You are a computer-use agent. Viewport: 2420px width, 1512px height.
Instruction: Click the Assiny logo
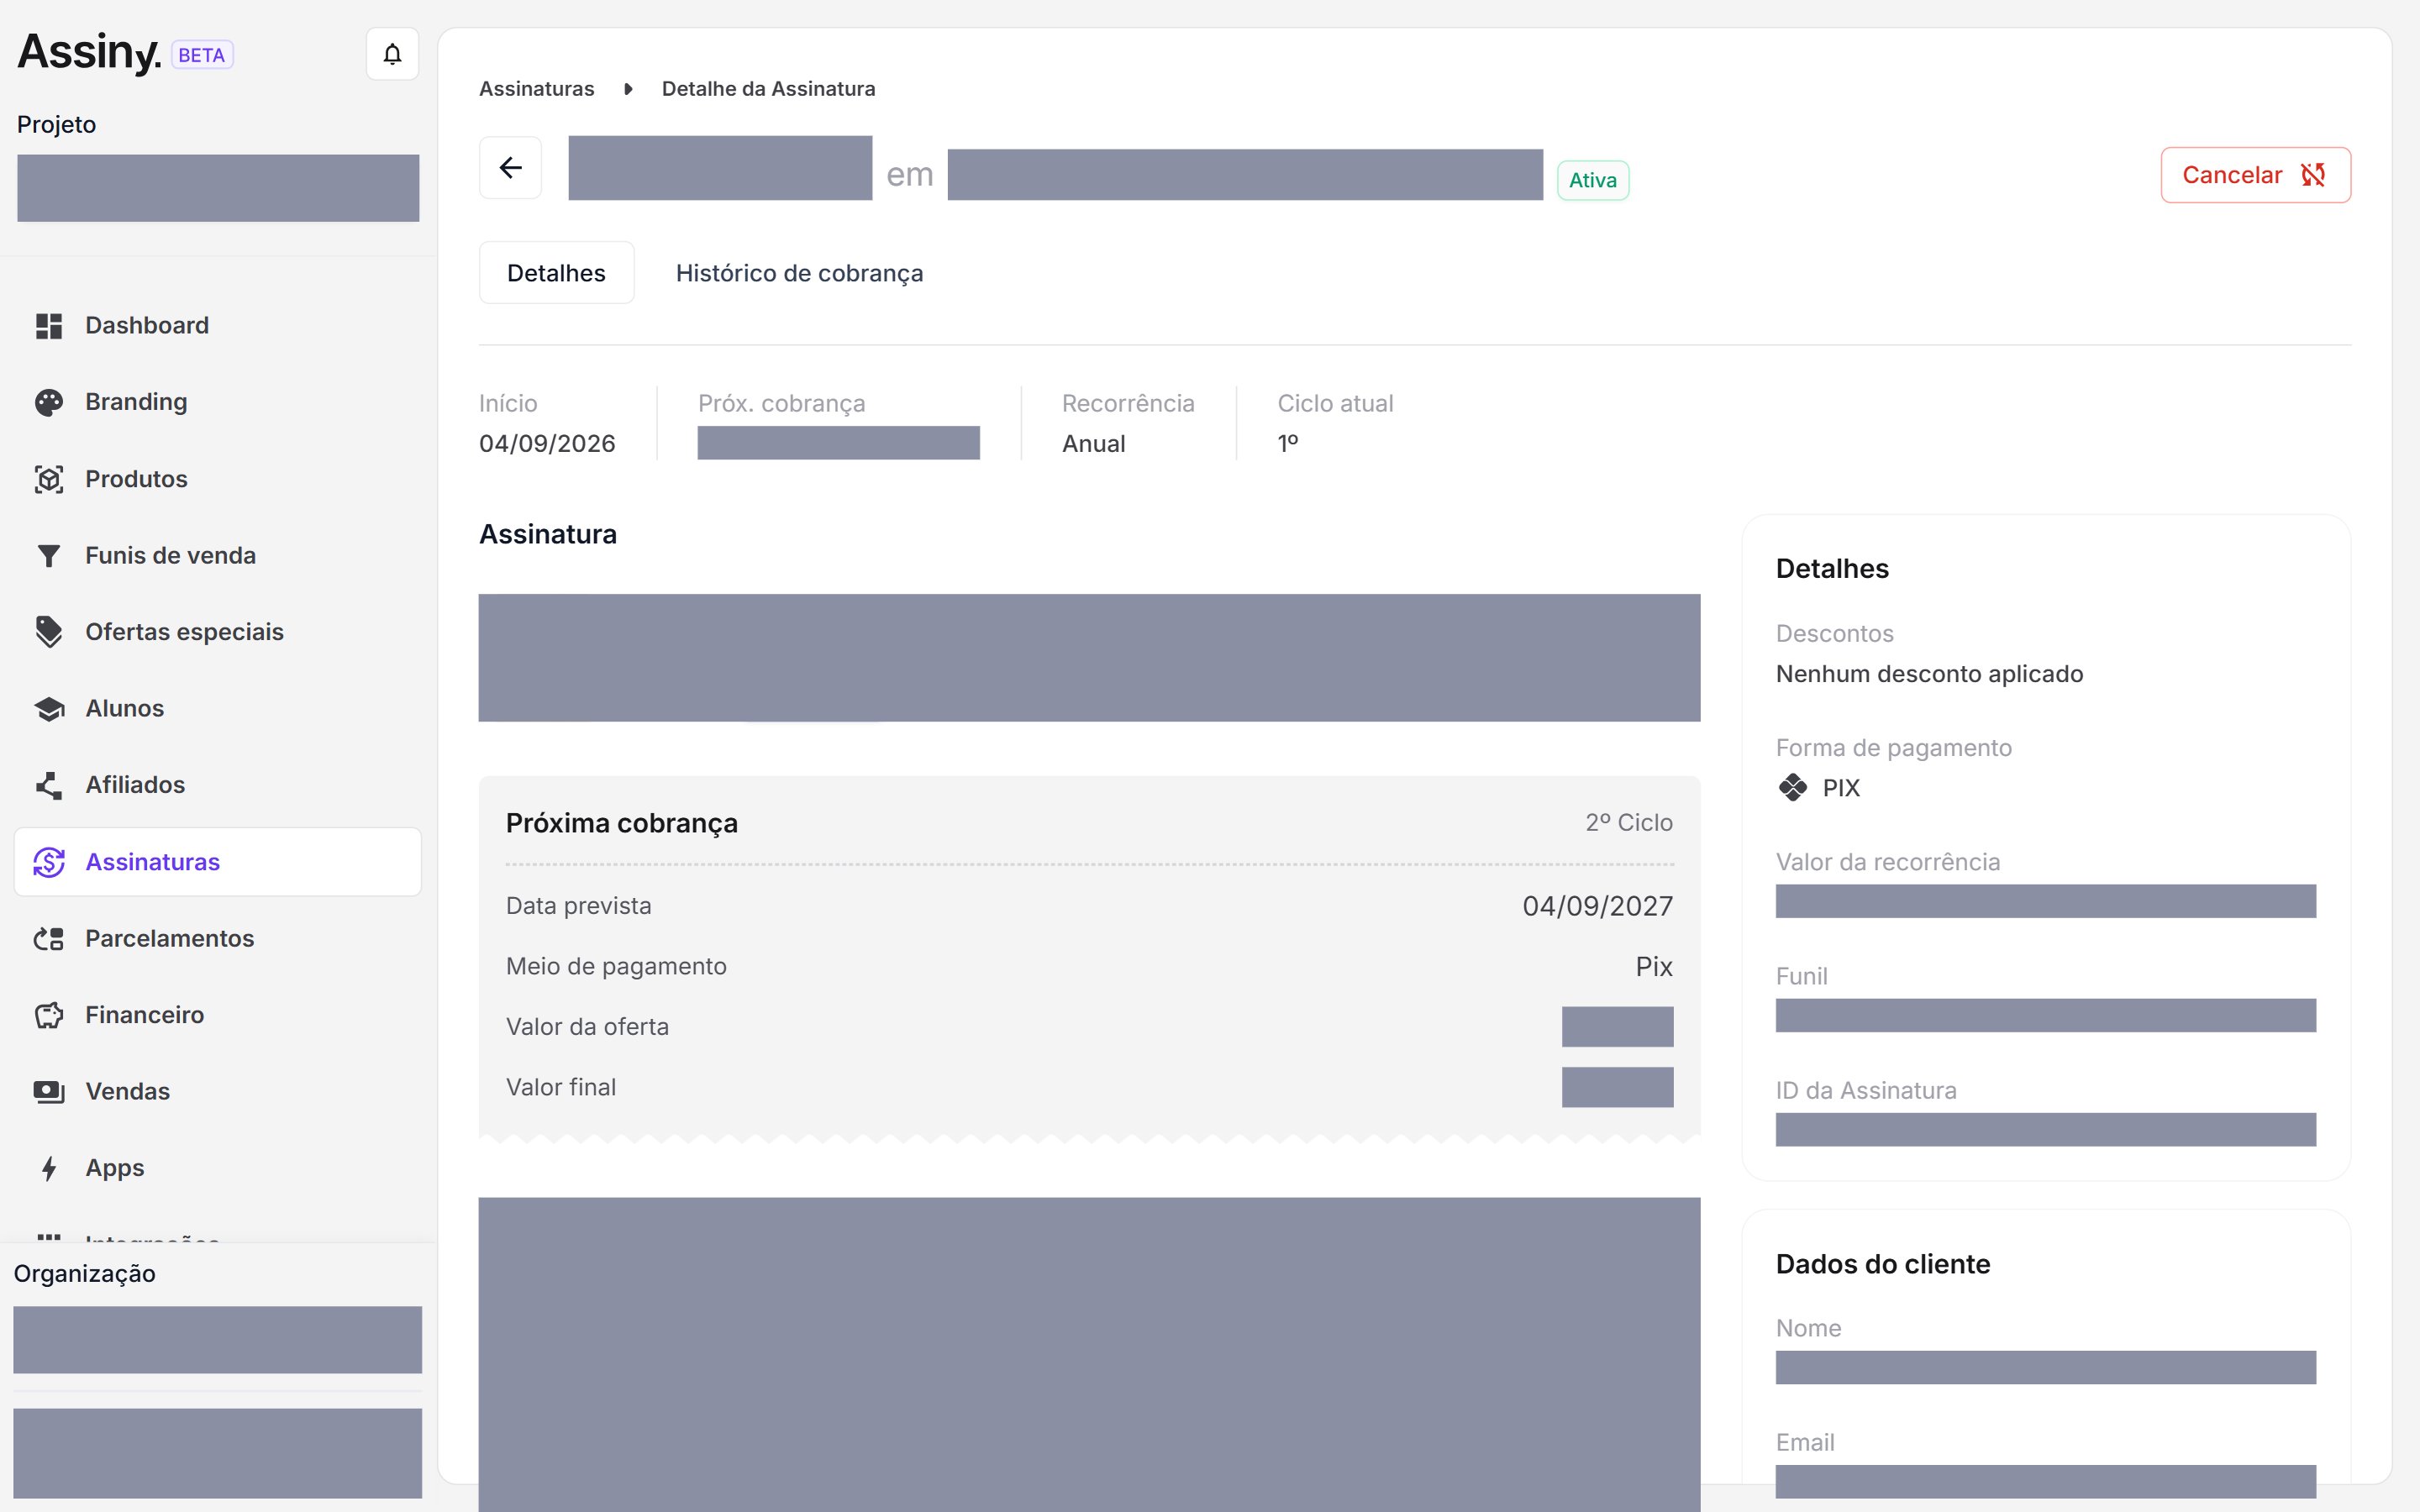(x=89, y=53)
